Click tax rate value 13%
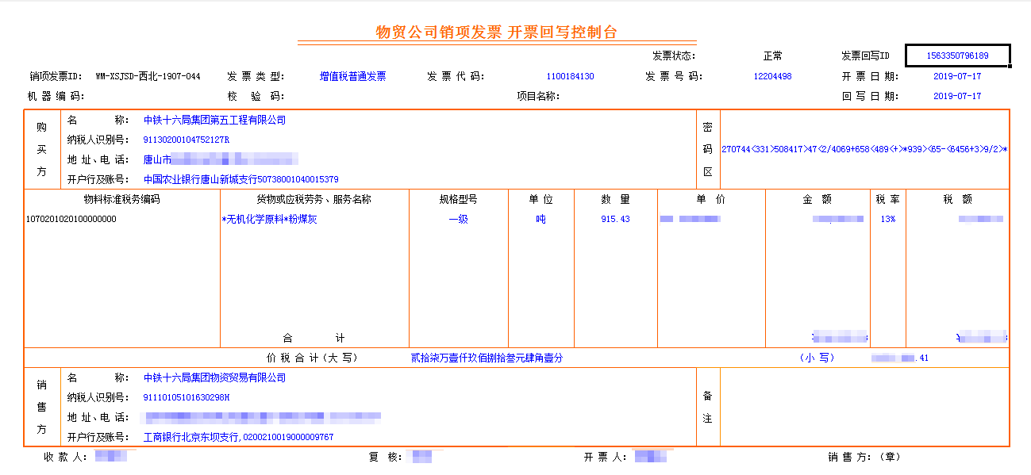 point(887,219)
